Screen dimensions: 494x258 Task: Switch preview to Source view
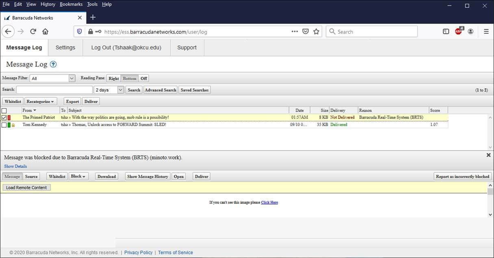(31, 176)
